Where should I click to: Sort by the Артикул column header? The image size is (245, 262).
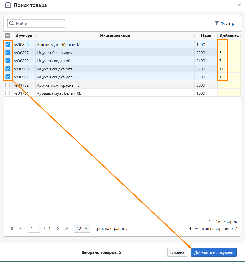(24, 36)
